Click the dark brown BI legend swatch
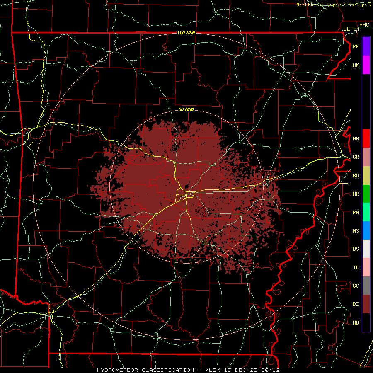Image resolution: width=373 pixels, height=373 pixels. 366,304
